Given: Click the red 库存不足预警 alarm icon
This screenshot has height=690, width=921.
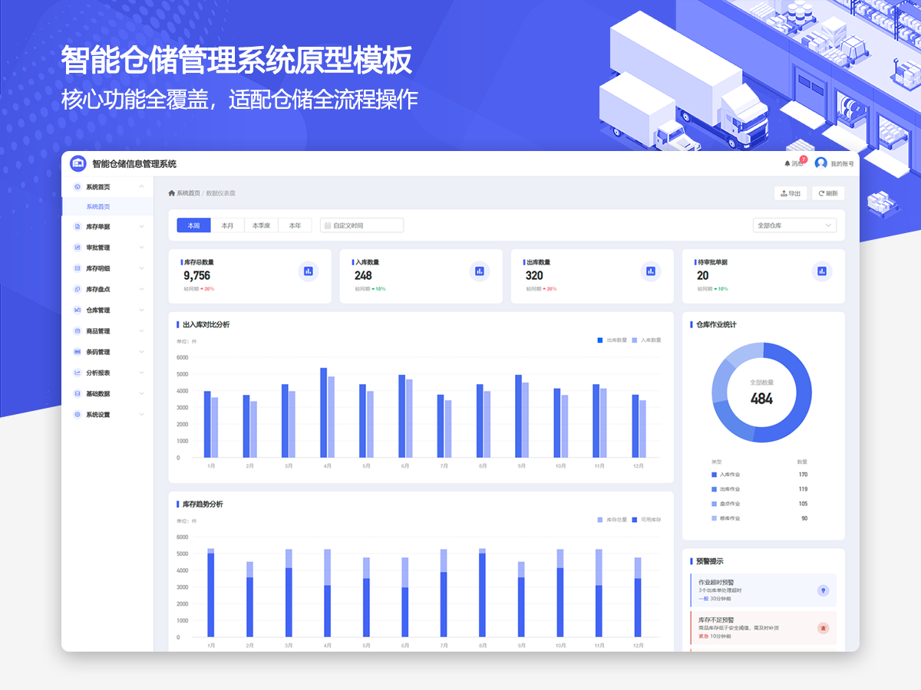Looking at the screenshot, I should click(x=823, y=628).
